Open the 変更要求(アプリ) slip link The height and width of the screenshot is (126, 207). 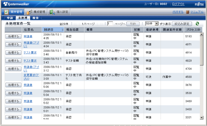pos(31,77)
